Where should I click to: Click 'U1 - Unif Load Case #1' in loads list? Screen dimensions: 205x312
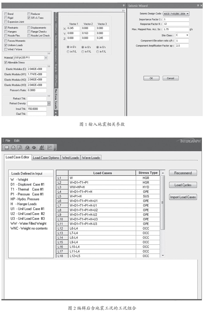tap(27, 209)
